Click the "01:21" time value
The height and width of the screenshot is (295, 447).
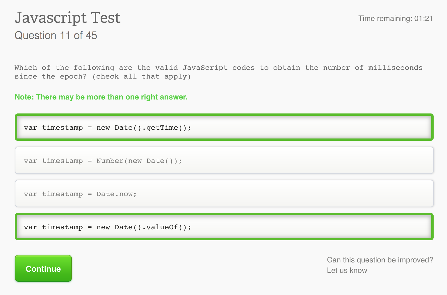[423, 19]
